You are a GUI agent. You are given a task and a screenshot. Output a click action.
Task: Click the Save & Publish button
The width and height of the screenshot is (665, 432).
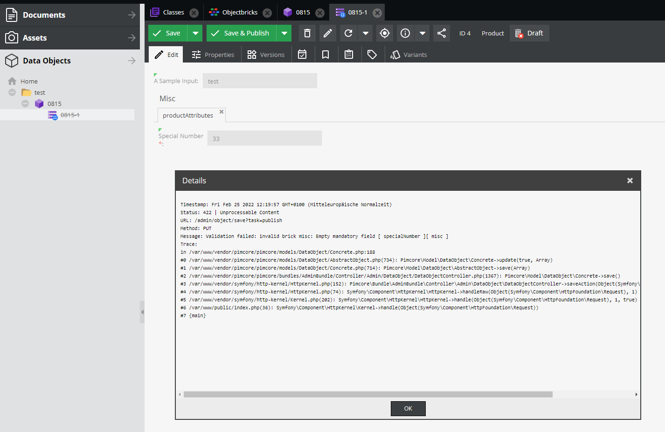pos(241,33)
